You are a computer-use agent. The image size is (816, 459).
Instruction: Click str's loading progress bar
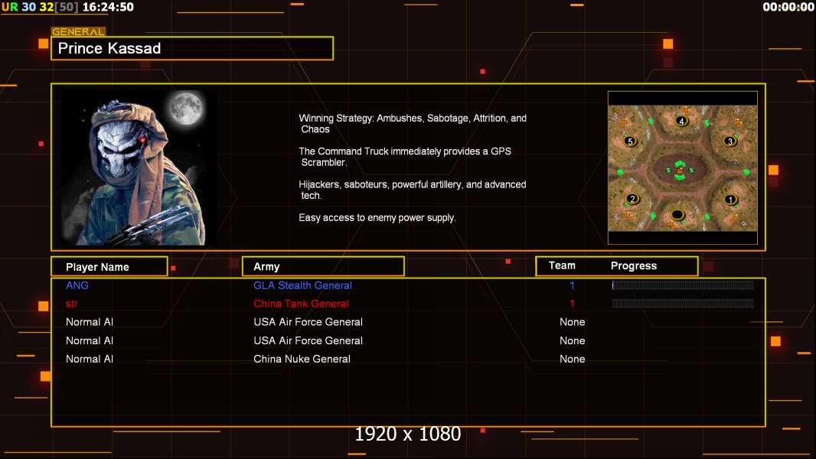tap(683, 304)
